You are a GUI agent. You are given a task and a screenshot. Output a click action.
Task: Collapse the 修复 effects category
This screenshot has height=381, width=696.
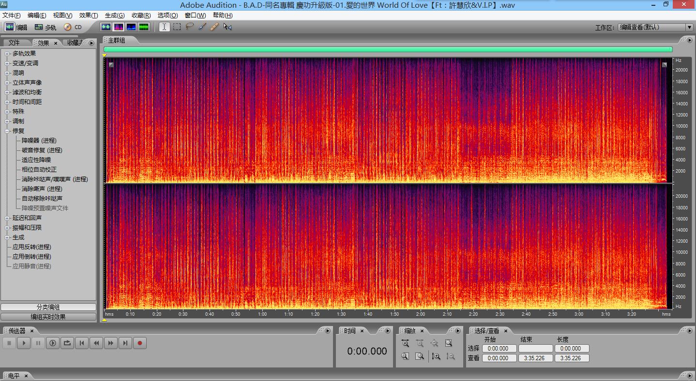point(8,131)
